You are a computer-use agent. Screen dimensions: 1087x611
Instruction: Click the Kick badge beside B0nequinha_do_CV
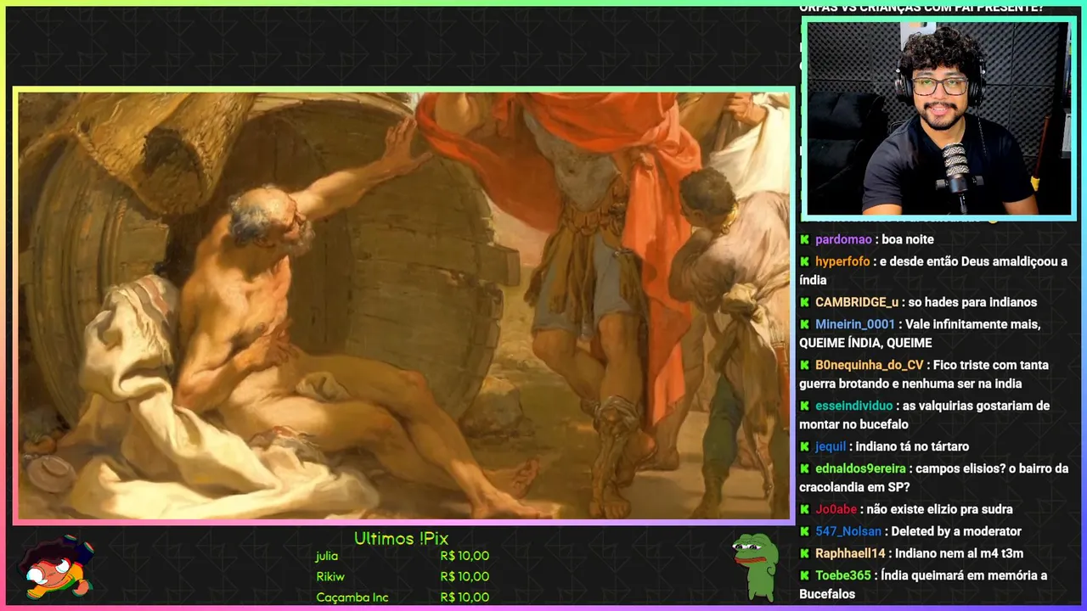tap(804, 366)
